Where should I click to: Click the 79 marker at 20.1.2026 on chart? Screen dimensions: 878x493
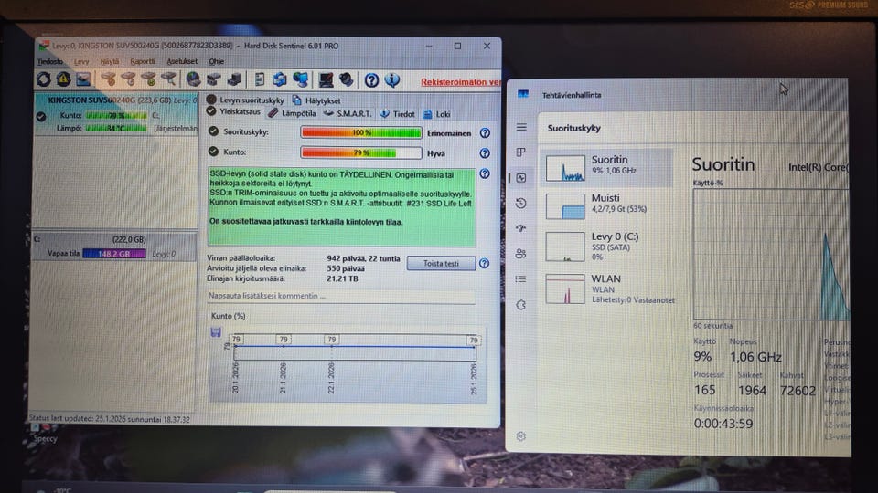(x=236, y=340)
